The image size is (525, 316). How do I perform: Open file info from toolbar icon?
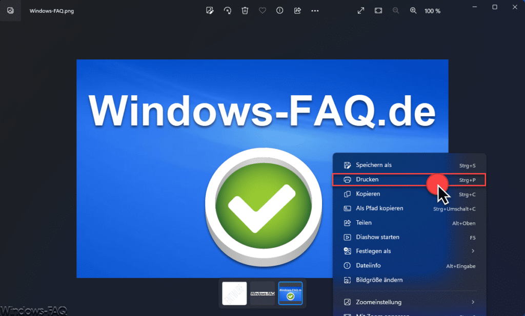[279, 11]
